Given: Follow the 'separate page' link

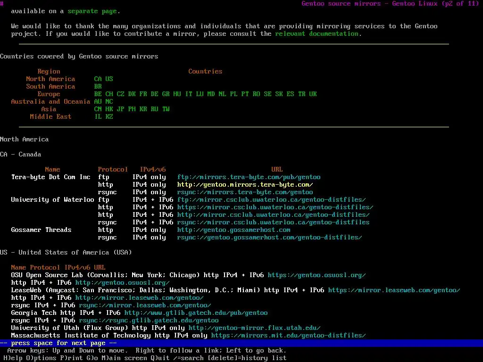Looking at the screenshot, I should point(92,11).
